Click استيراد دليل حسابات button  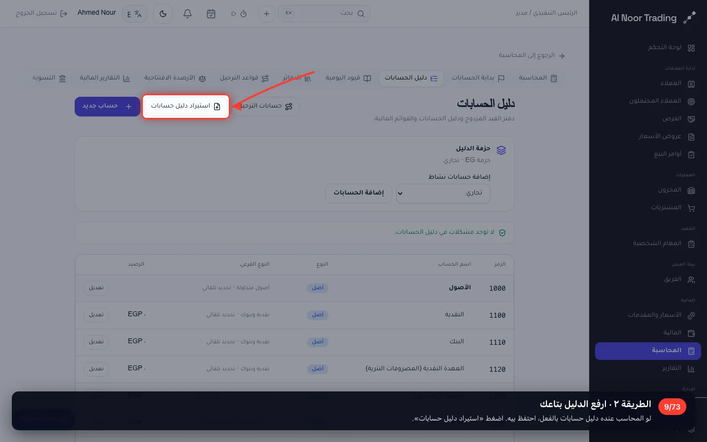[186, 106]
